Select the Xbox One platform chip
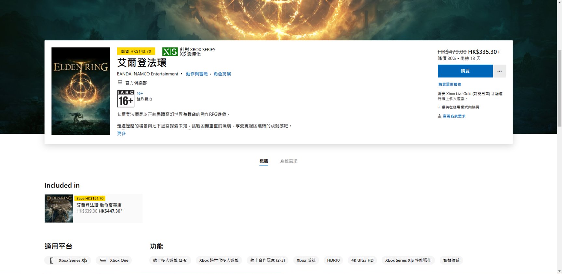The height and width of the screenshot is (274, 562). (114, 260)
